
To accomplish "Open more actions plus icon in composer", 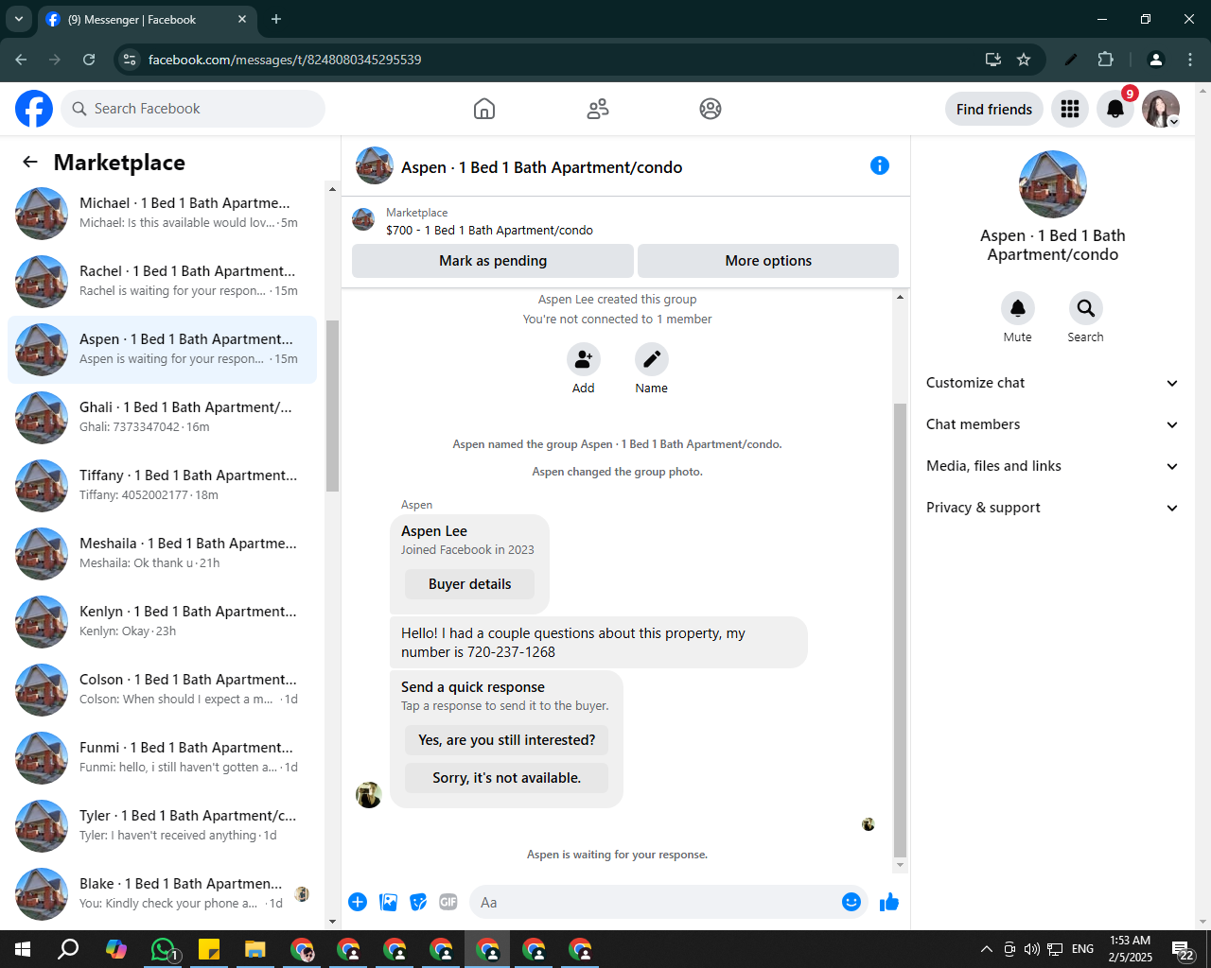I will click(x=358, y=902).
